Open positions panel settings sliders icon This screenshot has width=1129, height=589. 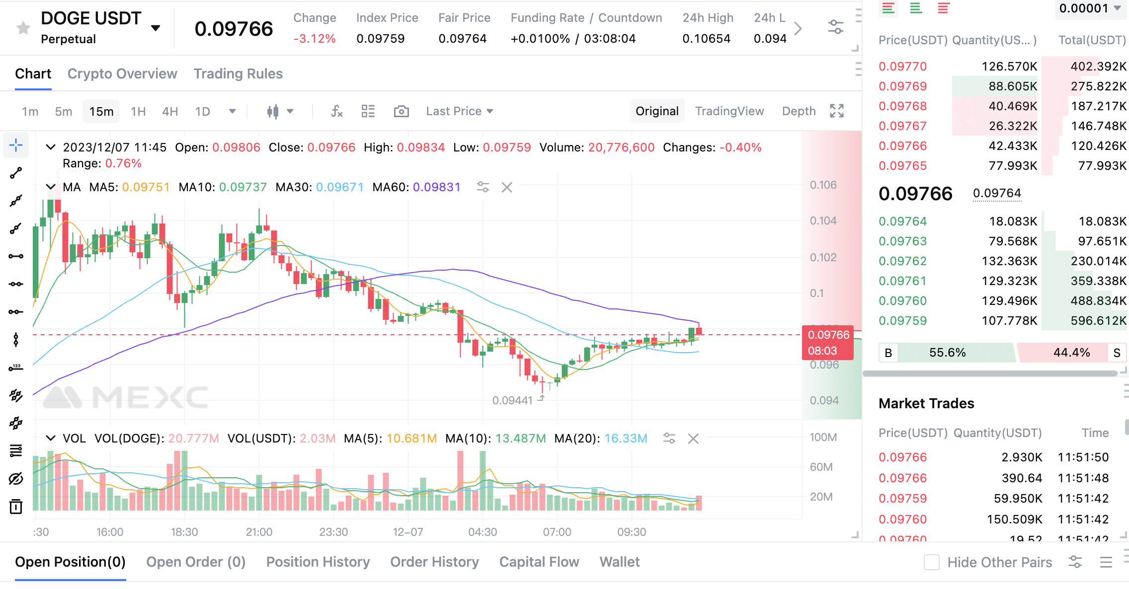click(x=1075, y=562)
